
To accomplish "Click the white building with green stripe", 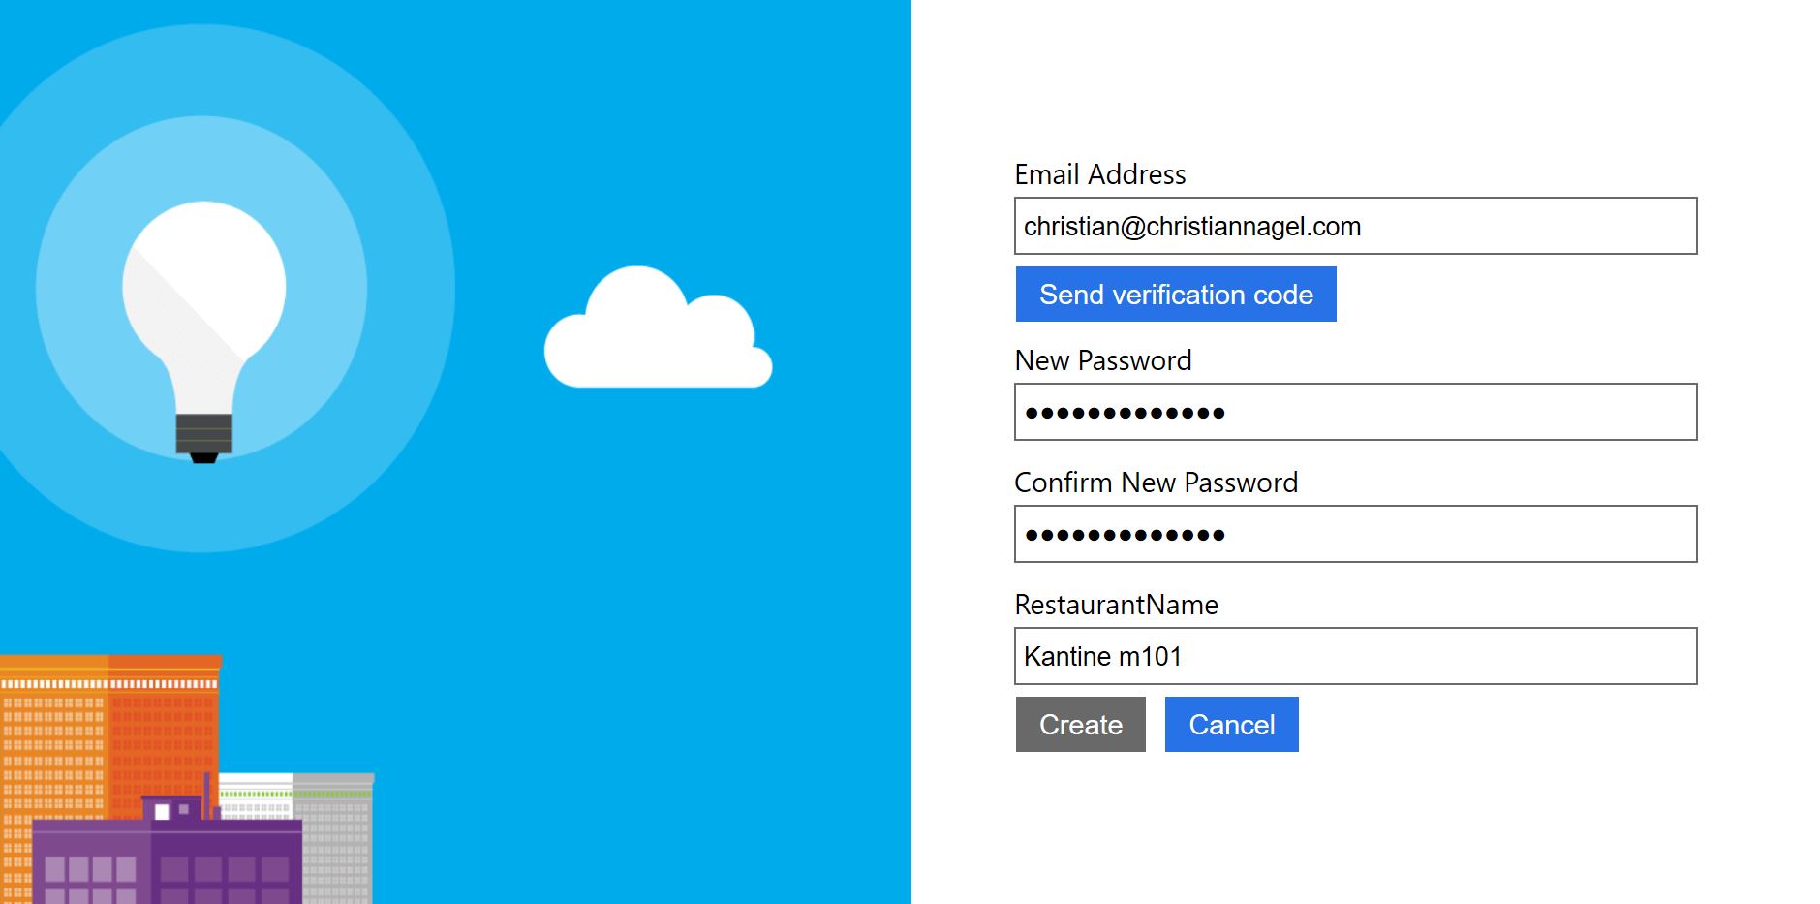I will (x=255, y=796).
